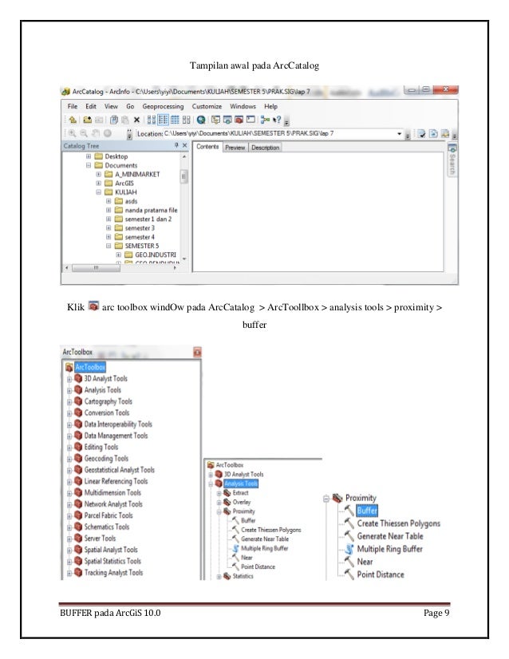509x659 pixels.
Task: Click the Delete (X) toolbar icon
Action: tap(136, 120)
